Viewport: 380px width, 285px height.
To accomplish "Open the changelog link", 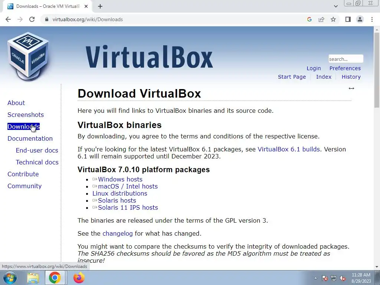I will (x=118, y=234).
